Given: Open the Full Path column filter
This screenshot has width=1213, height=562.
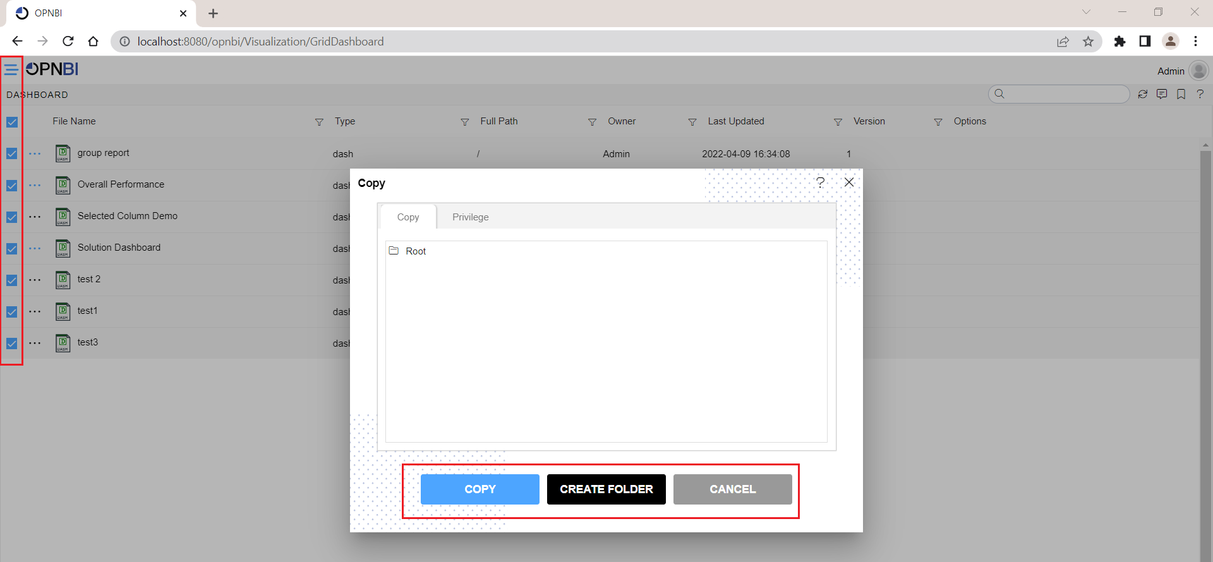Looking at the screenshot, I should 592,122.
